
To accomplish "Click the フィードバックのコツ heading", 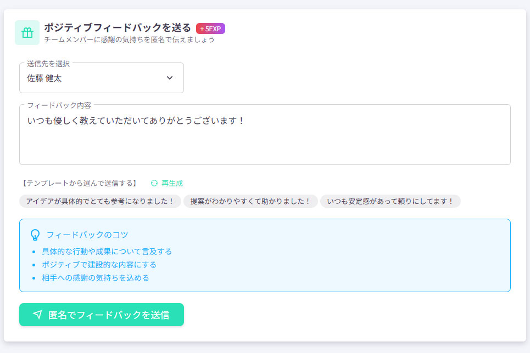I will (87, 235).
